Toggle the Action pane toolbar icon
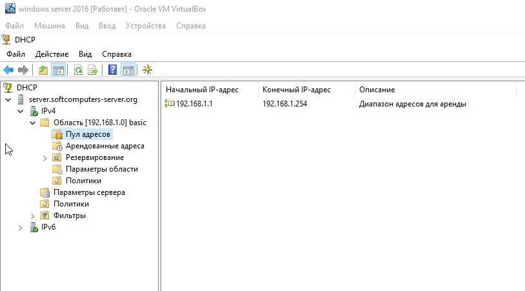The width and height of the screenshot is (525, 291). (128, 70)
